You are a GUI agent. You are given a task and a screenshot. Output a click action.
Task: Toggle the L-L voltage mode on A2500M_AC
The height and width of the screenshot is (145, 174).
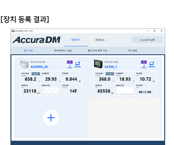[36, 74]
